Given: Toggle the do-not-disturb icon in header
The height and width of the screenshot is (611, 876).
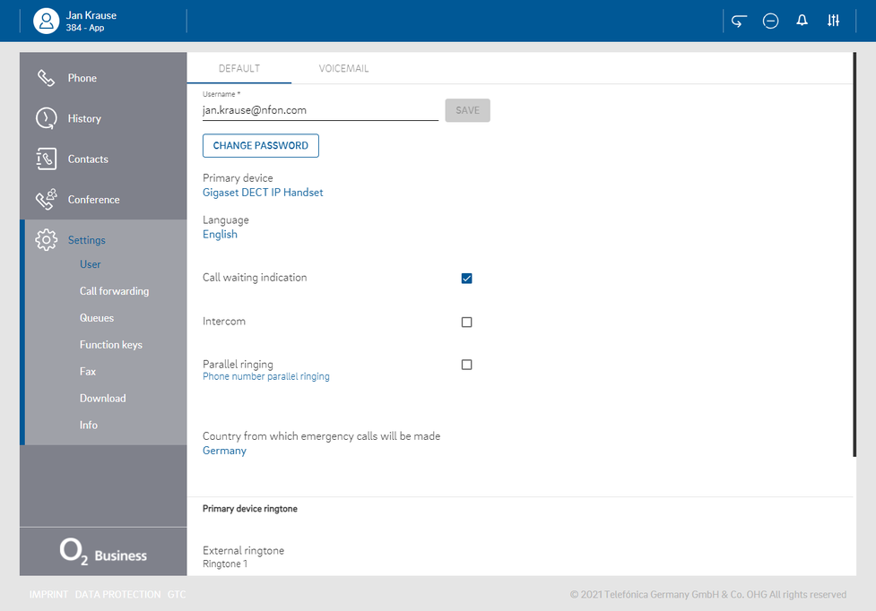Looking at the screenshot, I should [x=770, y=22].
